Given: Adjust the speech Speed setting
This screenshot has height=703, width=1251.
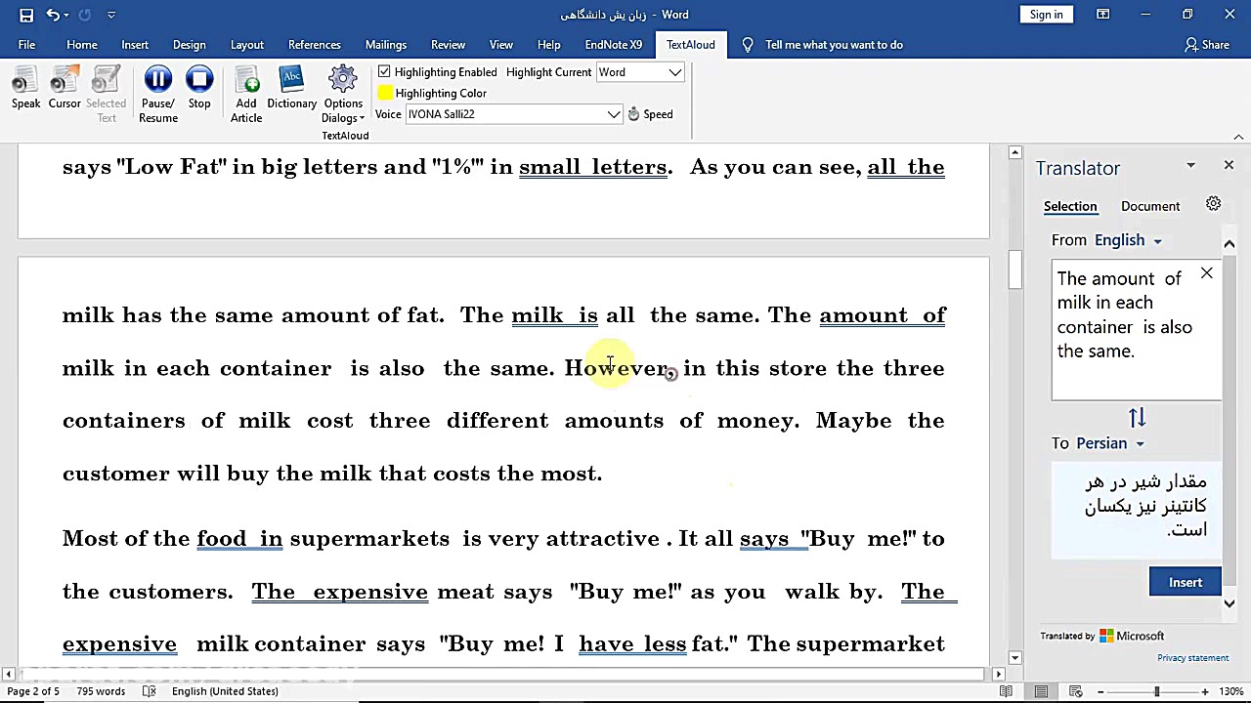Looking at the screenshot, I should coord(650,114).
